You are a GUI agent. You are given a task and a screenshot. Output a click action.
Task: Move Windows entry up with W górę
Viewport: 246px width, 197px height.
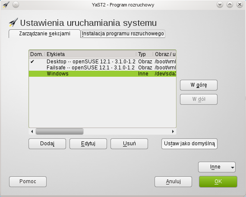[x=199, y=85]
